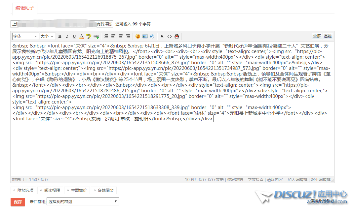Click the underline formatting icon
Viewport: 353px width, 210px height.
[x=74, y=36]
